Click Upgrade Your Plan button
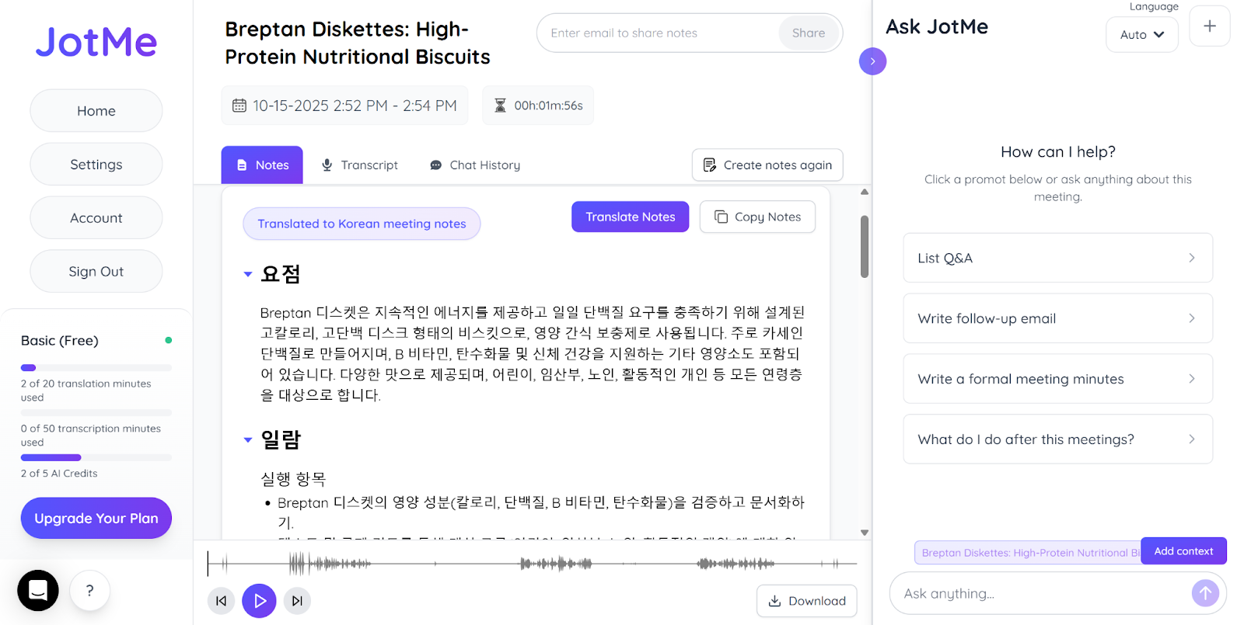The width and height of the screenshot is (1244, 625). click(96, 519)
